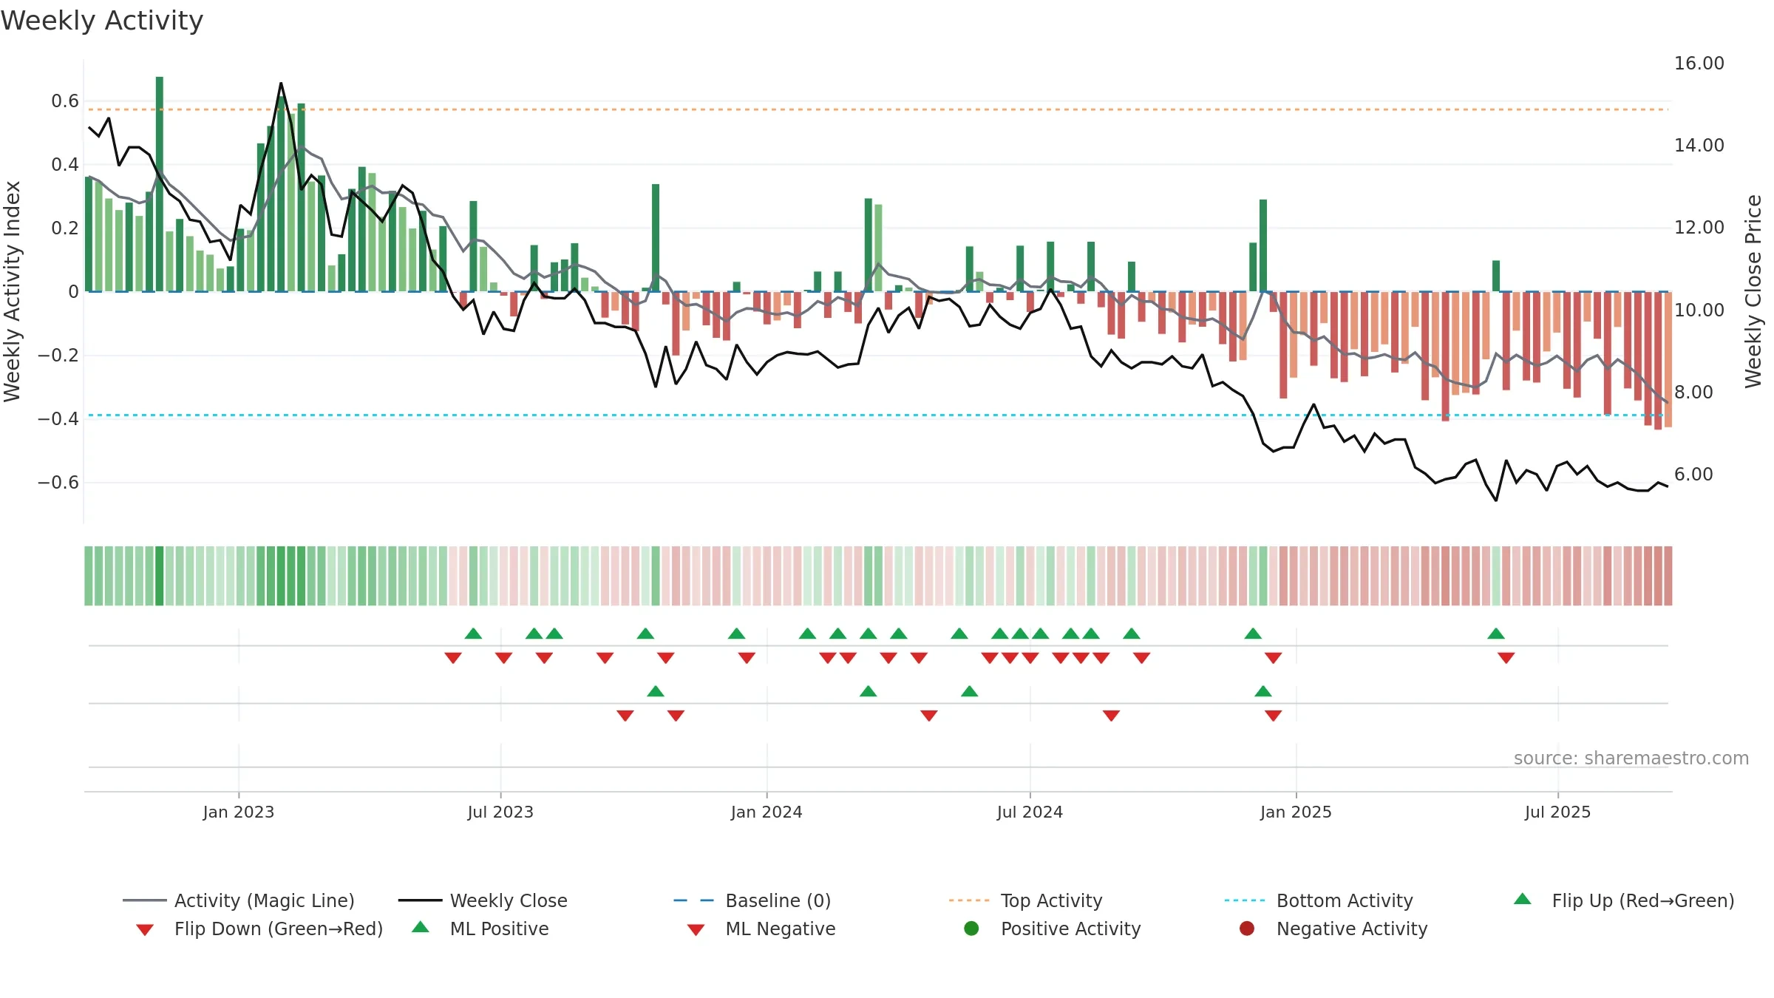Screen dimensions: 1774x998
Task: Click the Weekly Activity Index axis title
Action: click(x=12, y=291)
